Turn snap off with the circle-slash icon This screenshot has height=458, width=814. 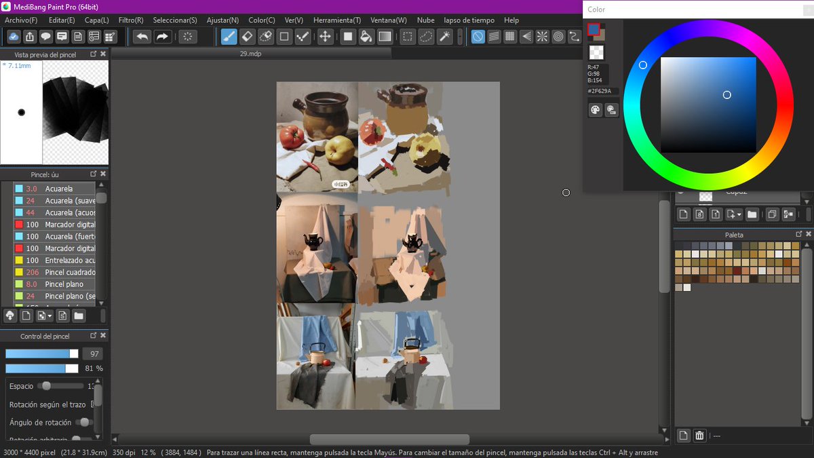click(478, 37)
